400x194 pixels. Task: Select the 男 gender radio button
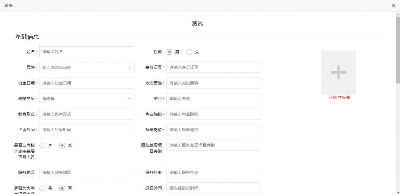[169, 52]
